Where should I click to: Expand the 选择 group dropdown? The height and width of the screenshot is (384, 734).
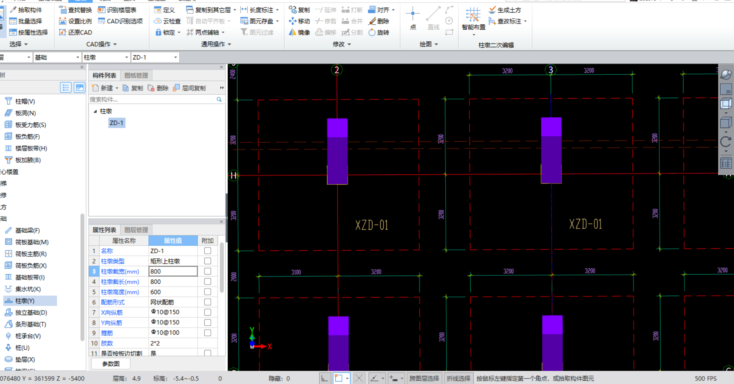tap(18, 44)
